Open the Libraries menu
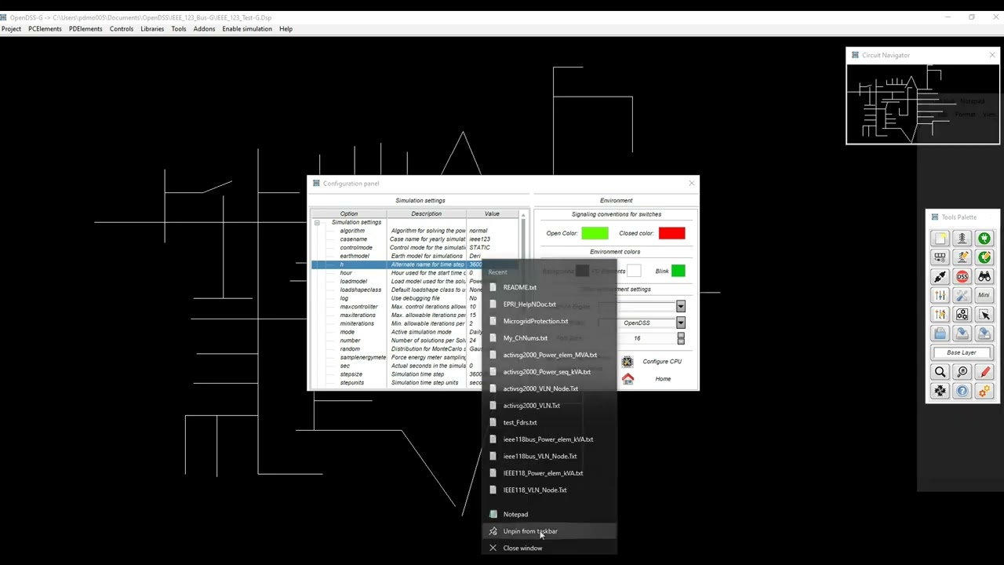 click(x=152, y=29)
